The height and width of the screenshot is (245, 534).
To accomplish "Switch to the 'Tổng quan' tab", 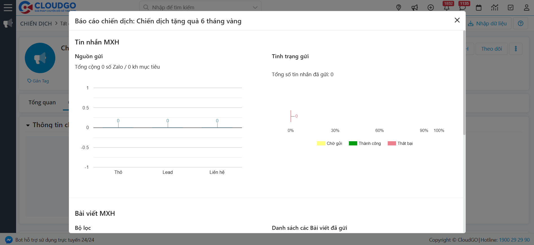I will point(42,102).
